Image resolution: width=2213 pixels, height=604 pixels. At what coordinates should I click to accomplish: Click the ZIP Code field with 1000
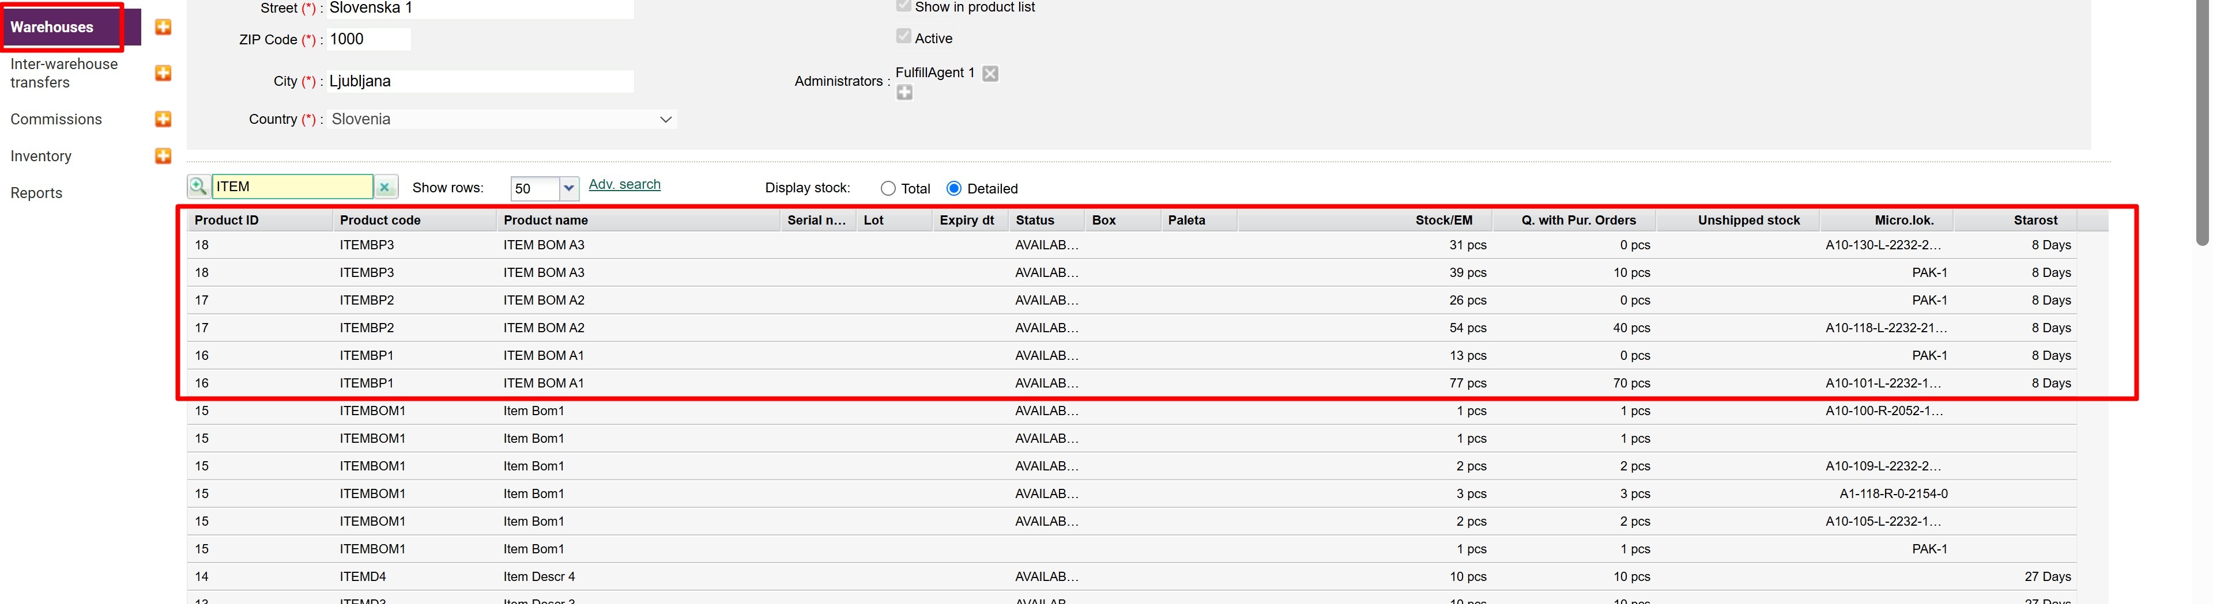(x=368, y=40)
